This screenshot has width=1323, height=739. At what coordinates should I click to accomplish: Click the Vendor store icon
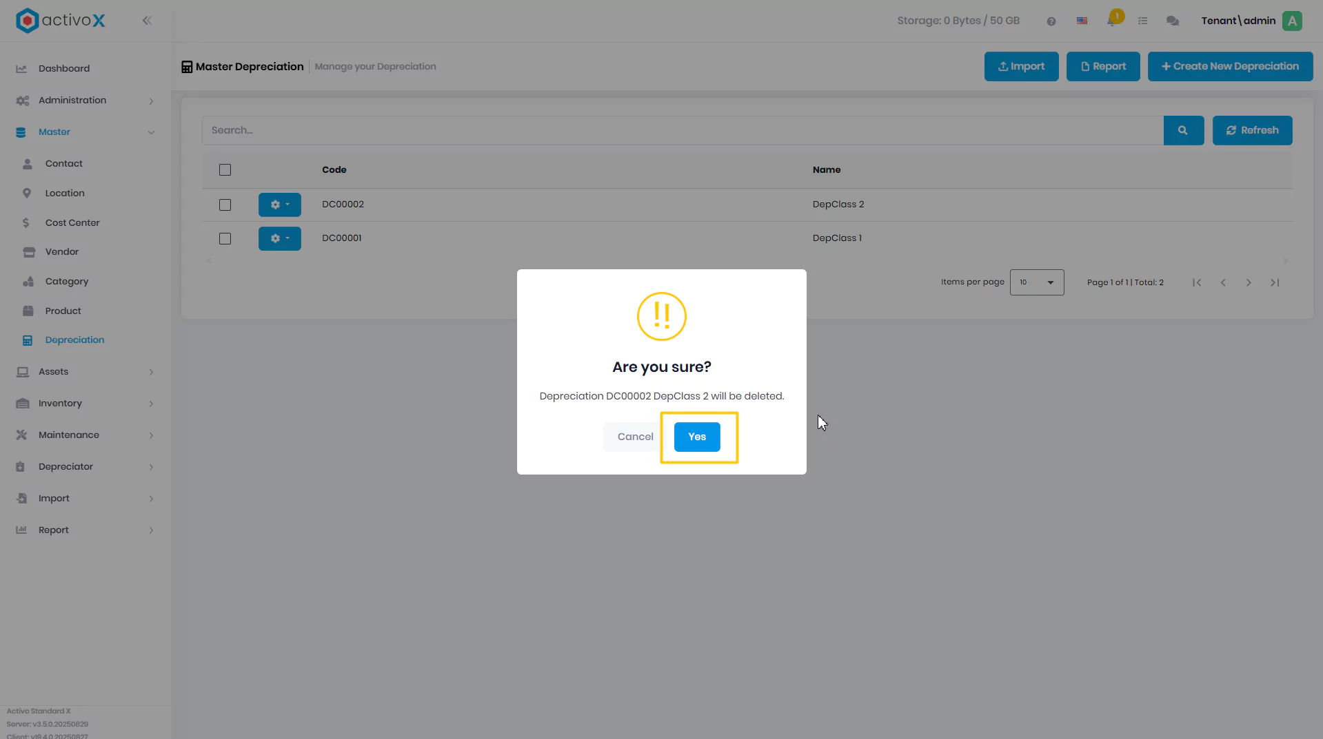pos(28,252)
